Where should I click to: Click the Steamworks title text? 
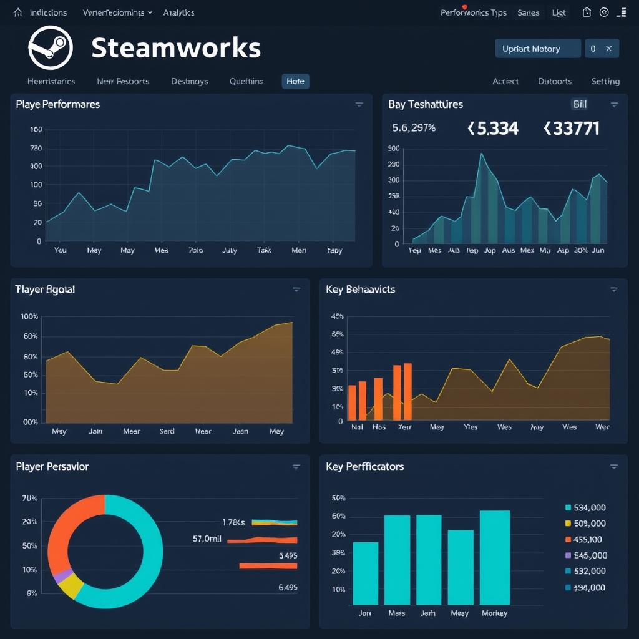[x=176, y=47]
